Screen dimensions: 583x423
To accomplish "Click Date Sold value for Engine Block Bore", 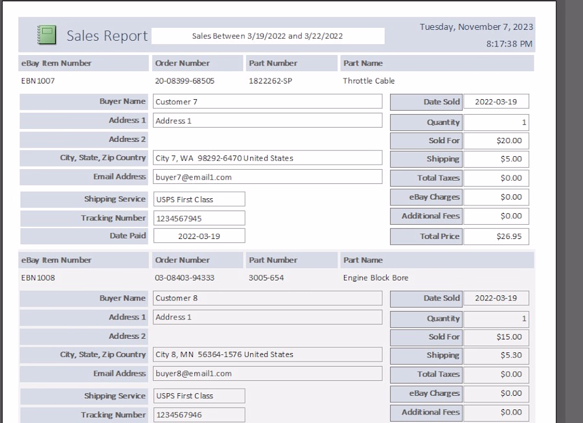I will click(x=496, y=298).
